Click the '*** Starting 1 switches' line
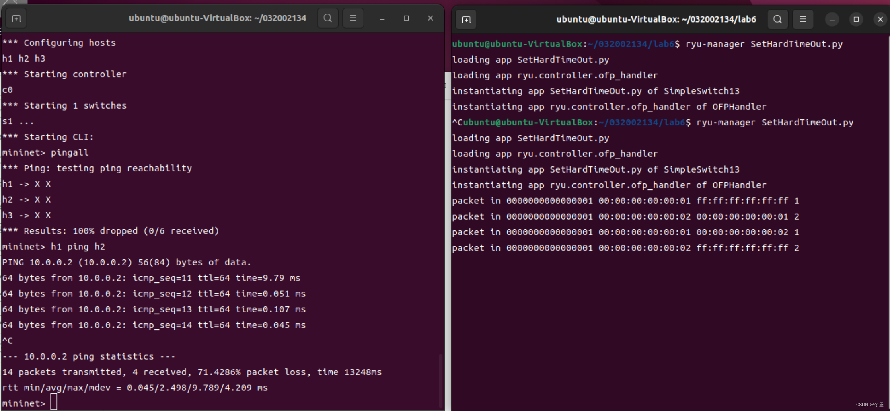The image size is (890, 411). point(64,105)
